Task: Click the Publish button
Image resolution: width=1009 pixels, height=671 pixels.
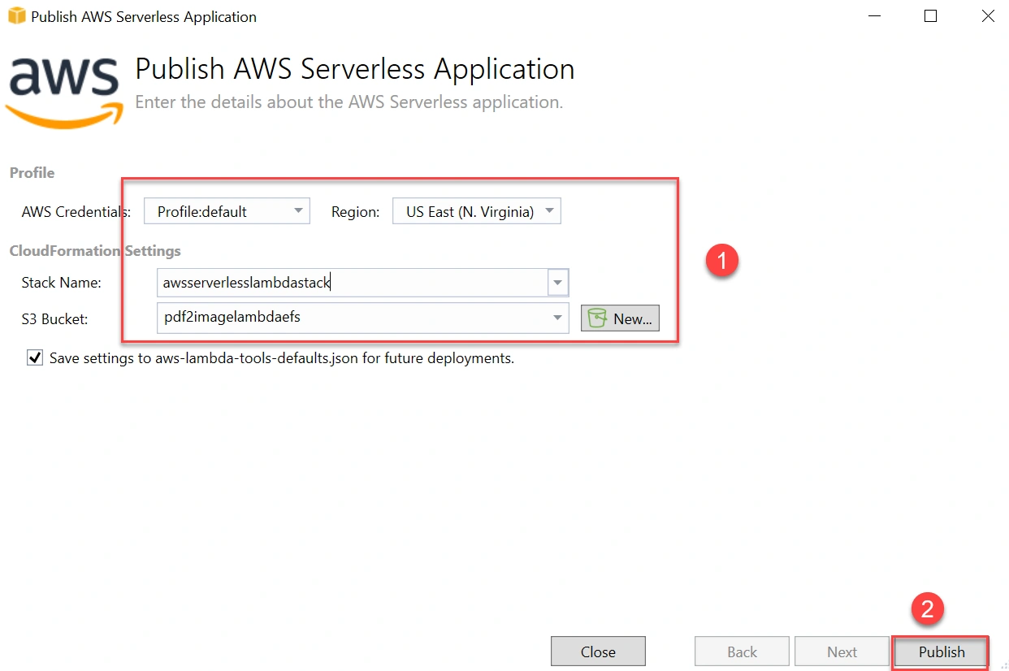Action: (x=941, y=652)
